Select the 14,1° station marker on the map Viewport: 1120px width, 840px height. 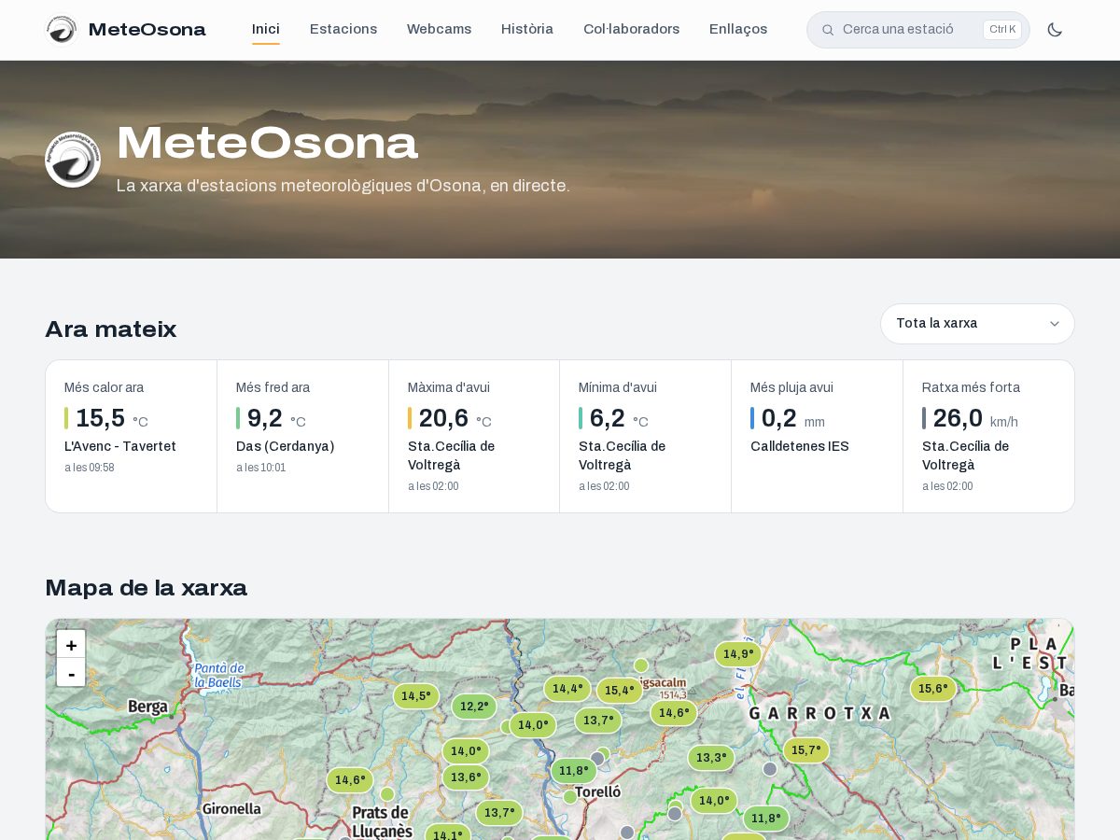(448, 833)
